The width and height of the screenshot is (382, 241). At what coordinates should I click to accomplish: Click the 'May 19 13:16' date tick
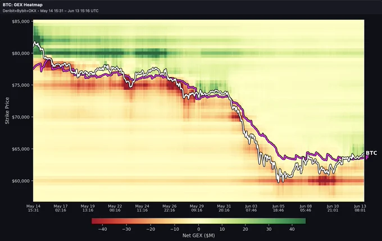pyautogui.click(x=88, y=208)
